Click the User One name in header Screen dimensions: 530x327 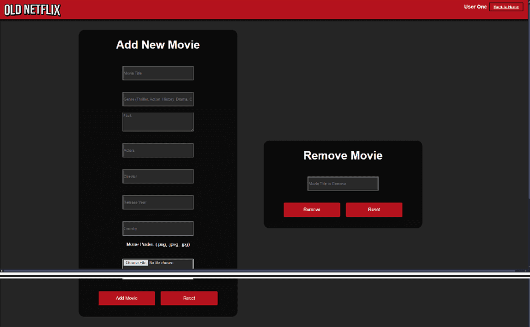[475, 7]
